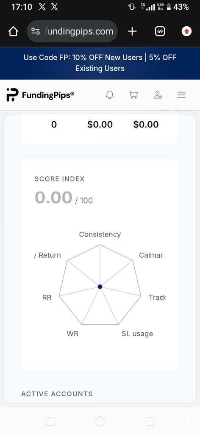
Task: Select the WR axis label
Action: 72,334
